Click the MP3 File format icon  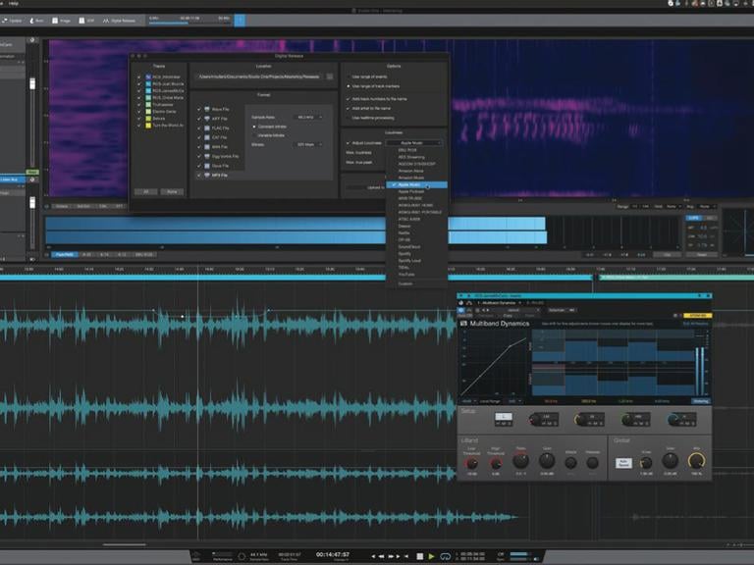tap(206, 175)
